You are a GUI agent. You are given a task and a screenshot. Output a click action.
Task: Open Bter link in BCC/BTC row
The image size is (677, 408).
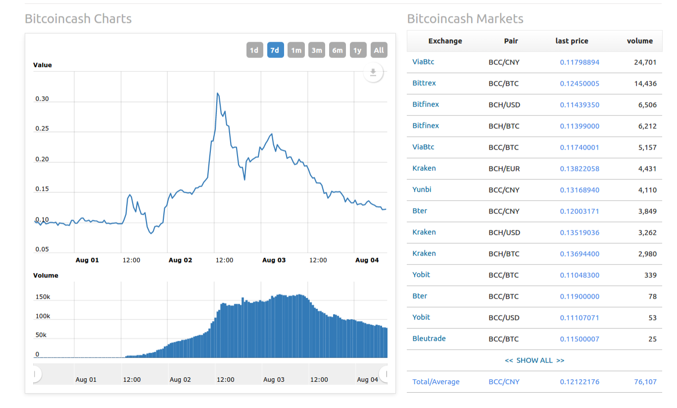(420, 296)
